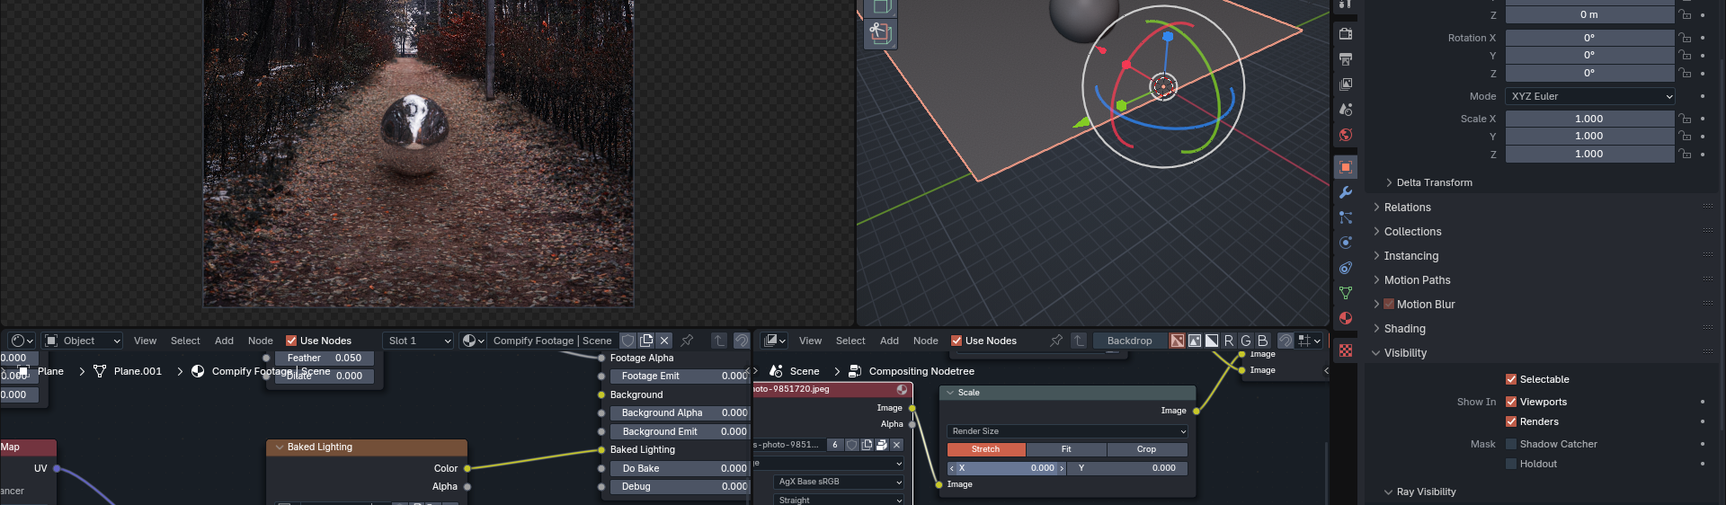Open rotation Mode XYZ Euler dropdown

click(1590, 96)
